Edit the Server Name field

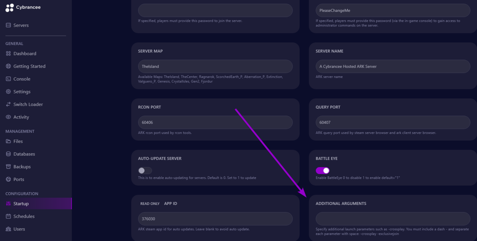[x=393, y=67]
